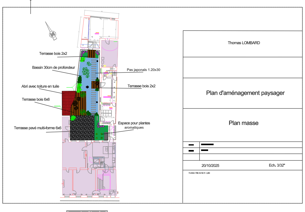Select the 'Terrasse bois 6x6' label
305x212 pixels.
[x=36, y=99]
